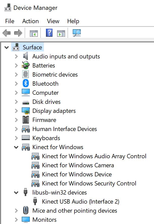
Task: Expand the Audio inputs and outputs node
Action: (x=16, y=56)
